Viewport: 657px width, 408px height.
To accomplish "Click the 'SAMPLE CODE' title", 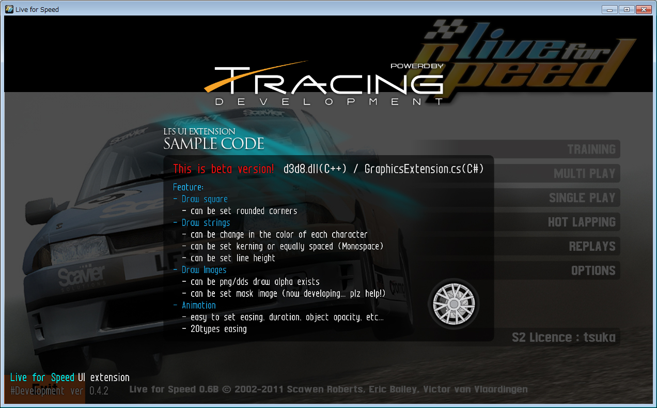I will (x=214, y=144).
